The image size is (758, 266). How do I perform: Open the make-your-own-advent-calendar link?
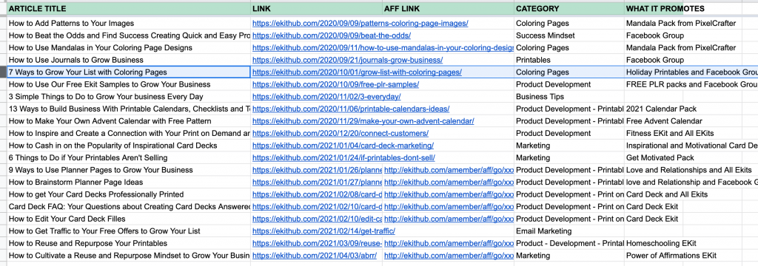363,121
